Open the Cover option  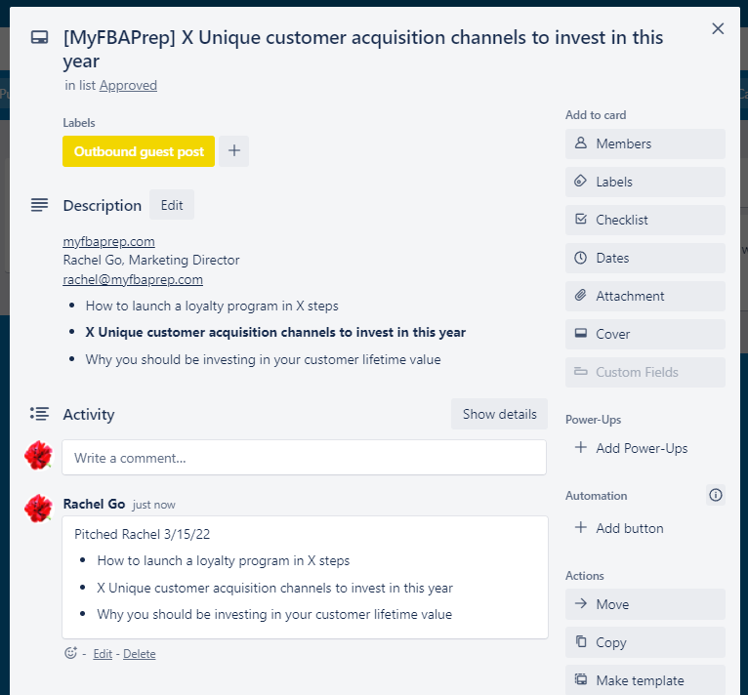tap(644, 334)
